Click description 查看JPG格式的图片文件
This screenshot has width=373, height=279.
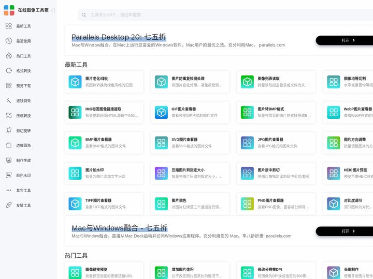277,146
